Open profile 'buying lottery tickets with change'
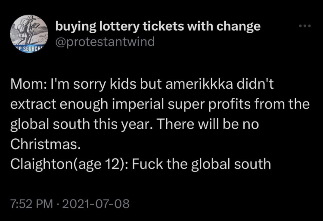Screen dimensions: 323x221 point(158,27)
